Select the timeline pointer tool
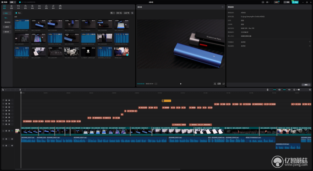Viewport: 313px width, 171px height. pyautogui.click(x=3, y=90)
